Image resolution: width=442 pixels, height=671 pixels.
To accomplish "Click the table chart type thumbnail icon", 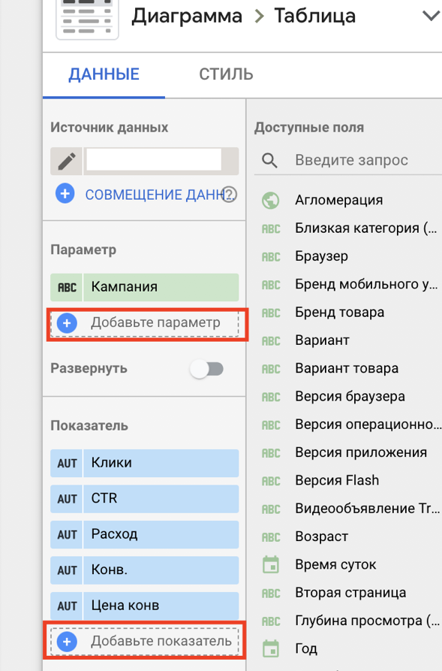I will 87,17.
